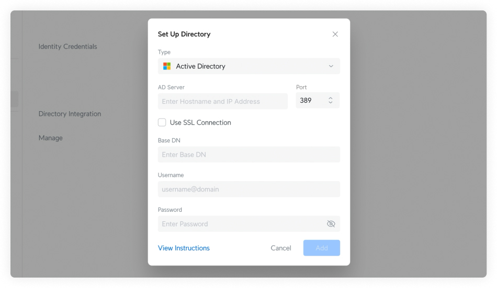Open the Active Directory type selector

click(249, 66)
